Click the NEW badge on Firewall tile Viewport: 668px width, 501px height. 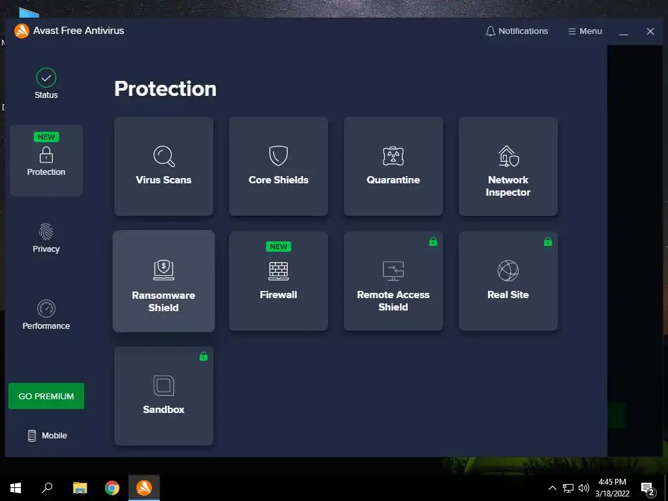[278, 247]
